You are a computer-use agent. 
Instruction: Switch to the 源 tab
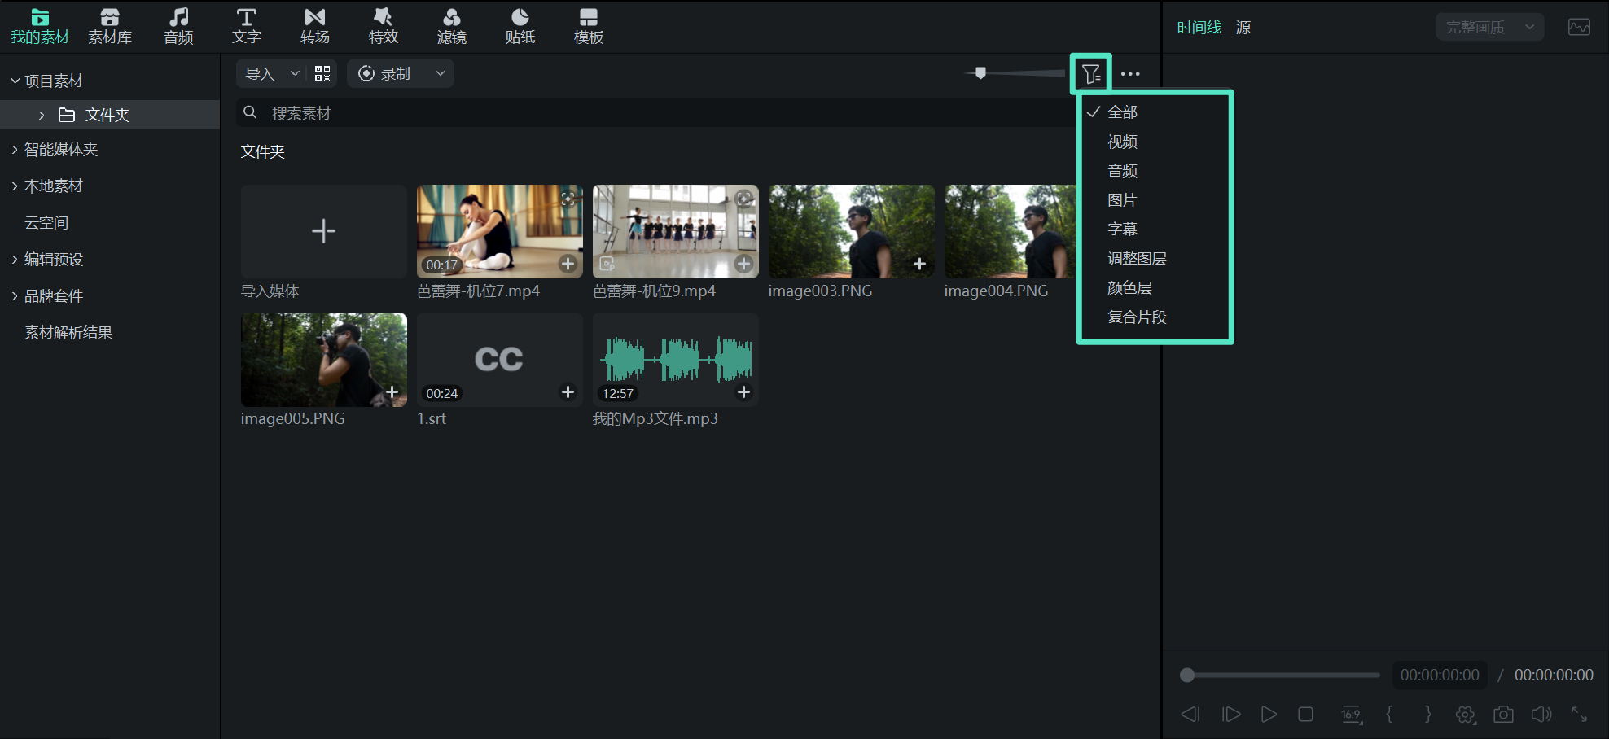1243,27
